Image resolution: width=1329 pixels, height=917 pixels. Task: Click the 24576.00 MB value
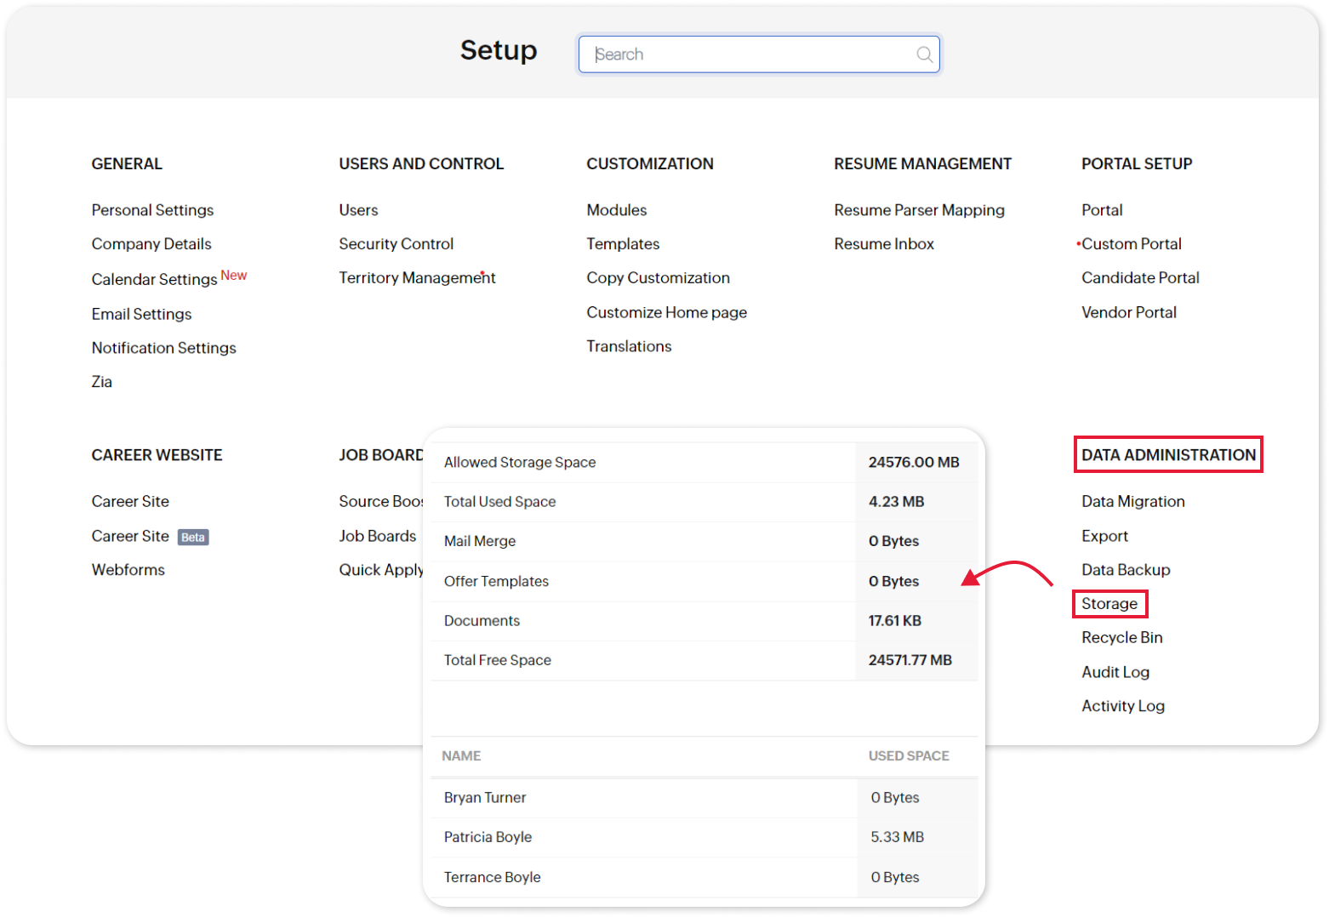click(x=914, y=463)
